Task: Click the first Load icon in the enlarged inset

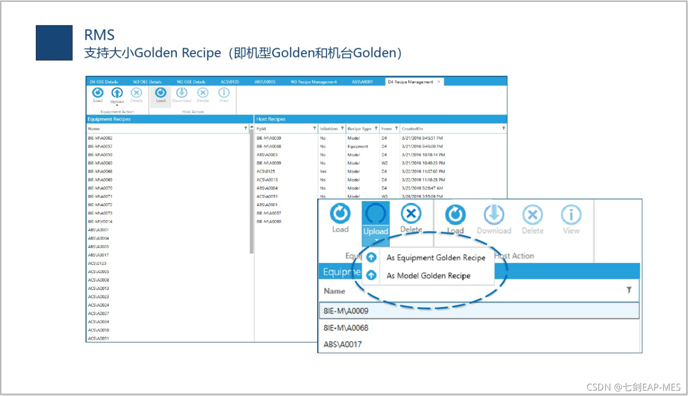Action: (x=340, y=214)
